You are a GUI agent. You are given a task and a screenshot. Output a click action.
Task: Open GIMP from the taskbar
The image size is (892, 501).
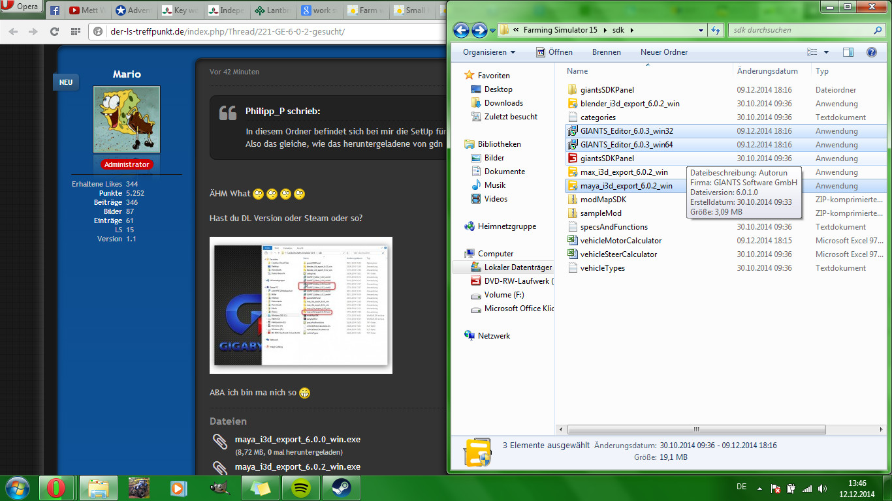click(219, 488)
